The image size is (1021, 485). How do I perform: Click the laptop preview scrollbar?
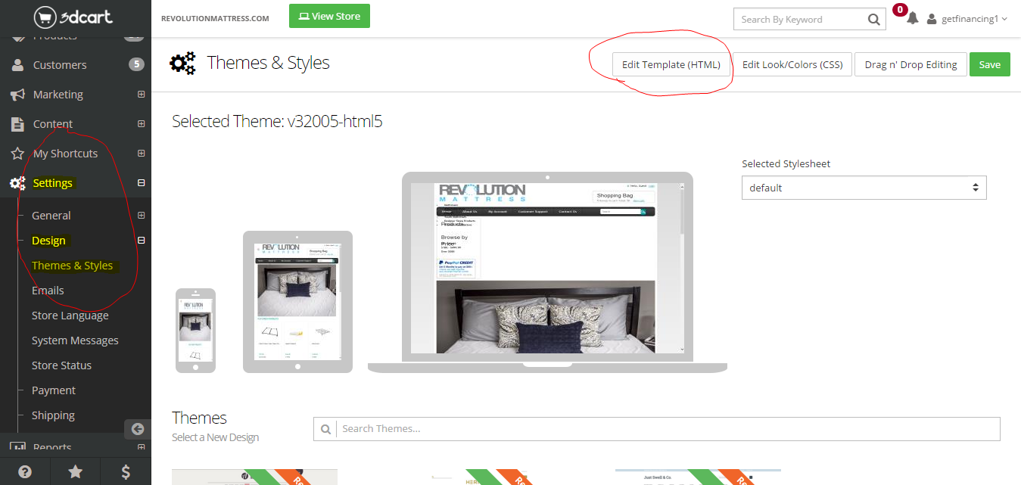coord(681,268)
